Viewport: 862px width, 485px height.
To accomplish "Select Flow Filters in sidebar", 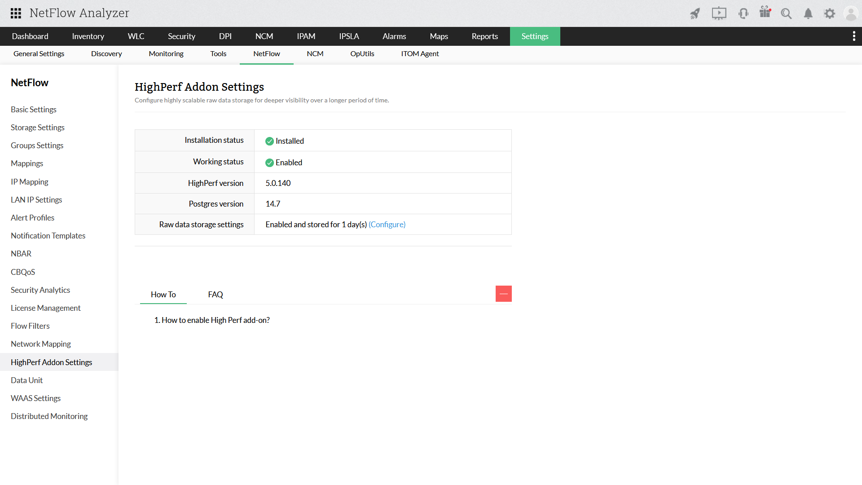I will [30, 326].
